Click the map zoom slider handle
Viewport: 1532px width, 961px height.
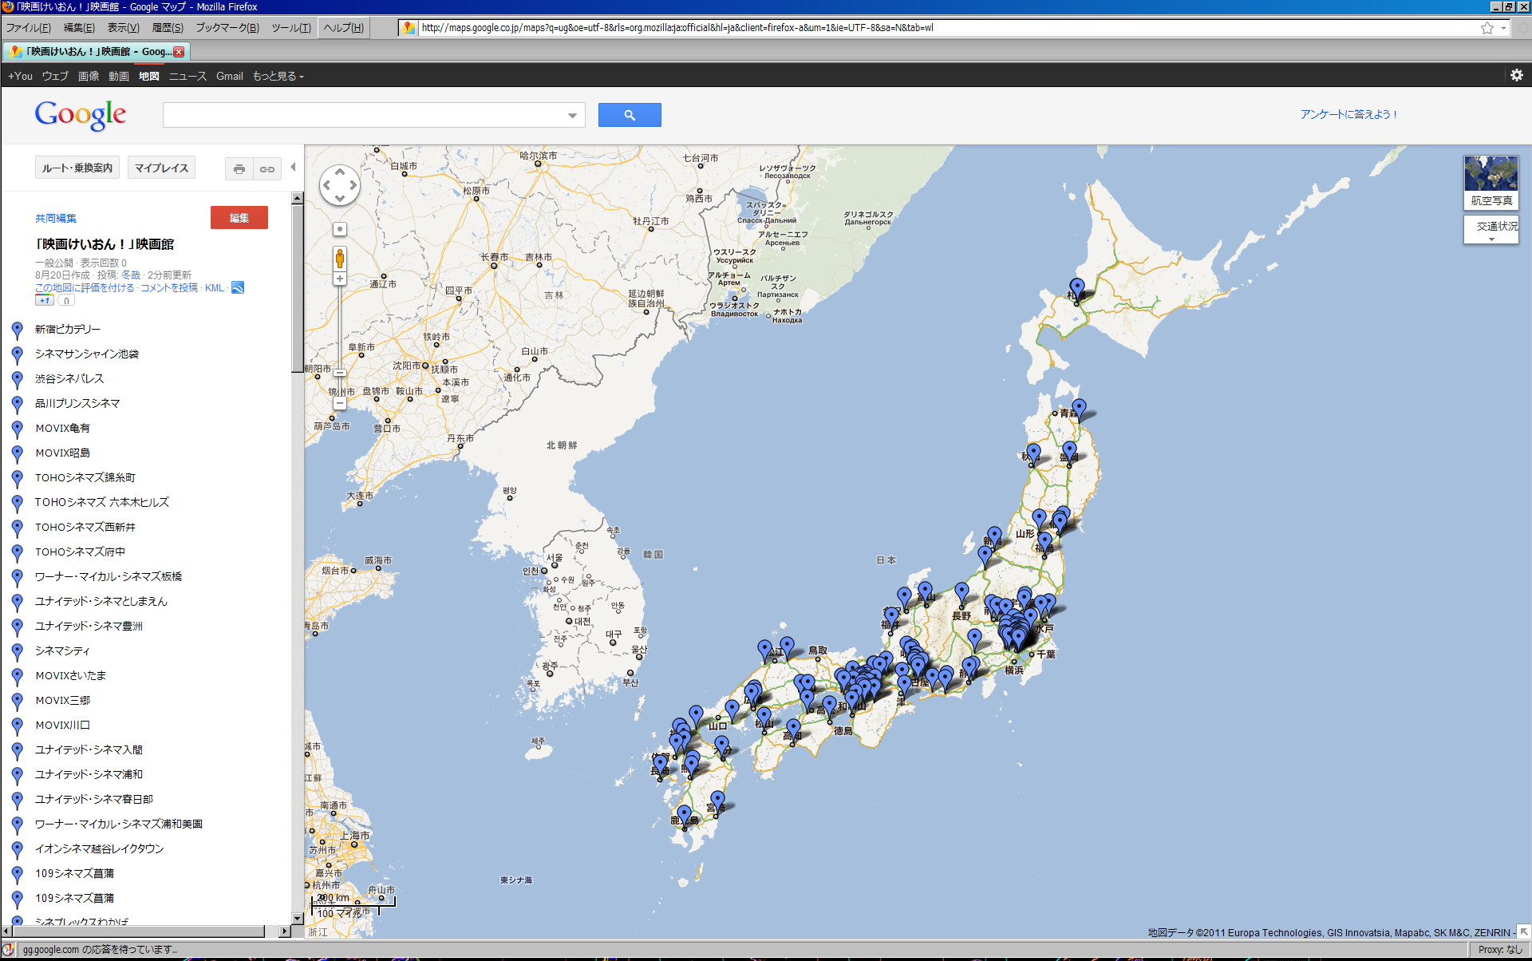[340, 373]
